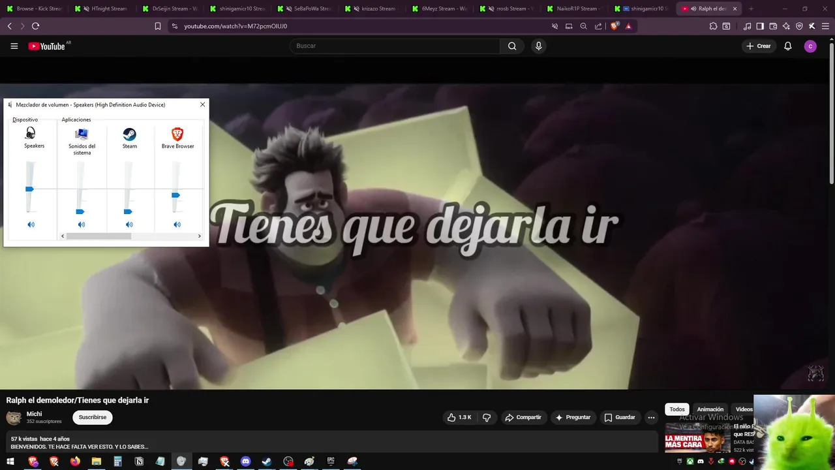Viewport: 835px width, 470px height.
Task: Click Suscribirse to Michi channel
Action: coord(93,417)
